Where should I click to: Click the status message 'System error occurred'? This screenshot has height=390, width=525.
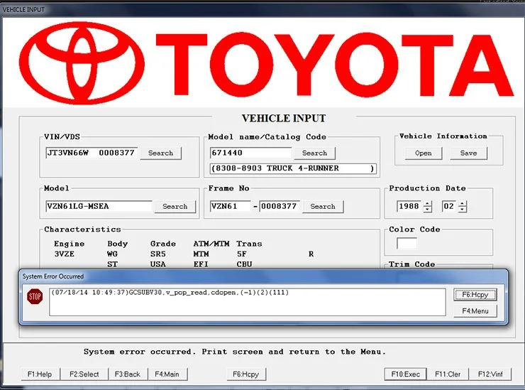[x=138, y=352]
